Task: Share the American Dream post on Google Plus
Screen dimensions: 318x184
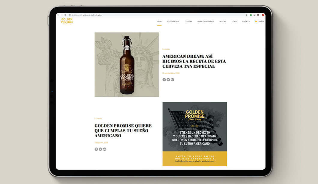Action: [172, 80]
